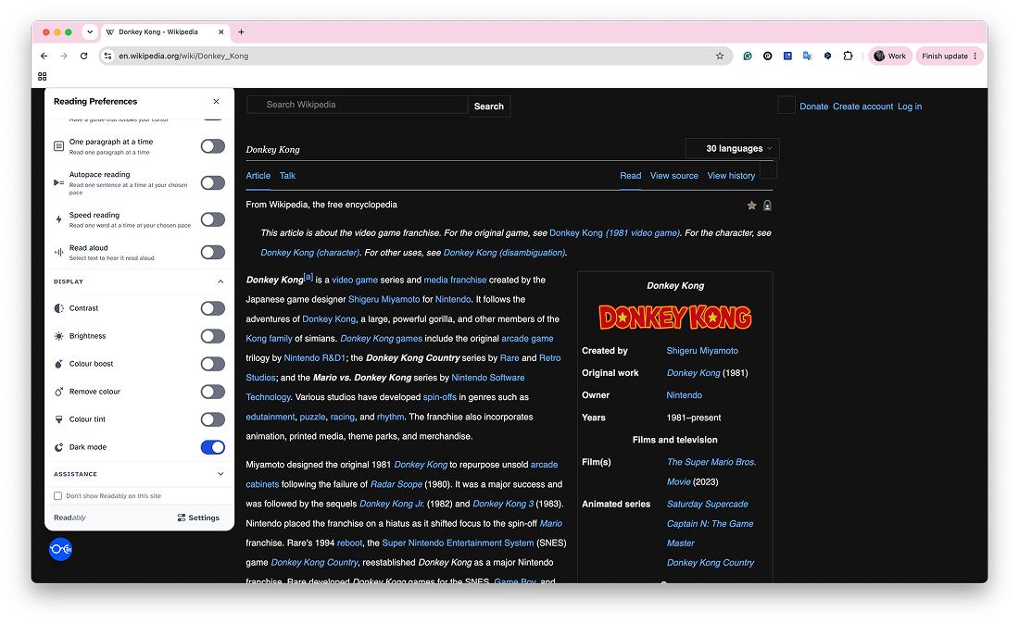This screenshot has width=1019, height=624.
Task: Check Don't show Readably on this site
Action: coord(57,496)
